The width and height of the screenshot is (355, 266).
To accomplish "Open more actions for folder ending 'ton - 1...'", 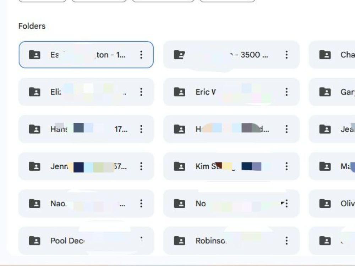I will click(141, 55).
